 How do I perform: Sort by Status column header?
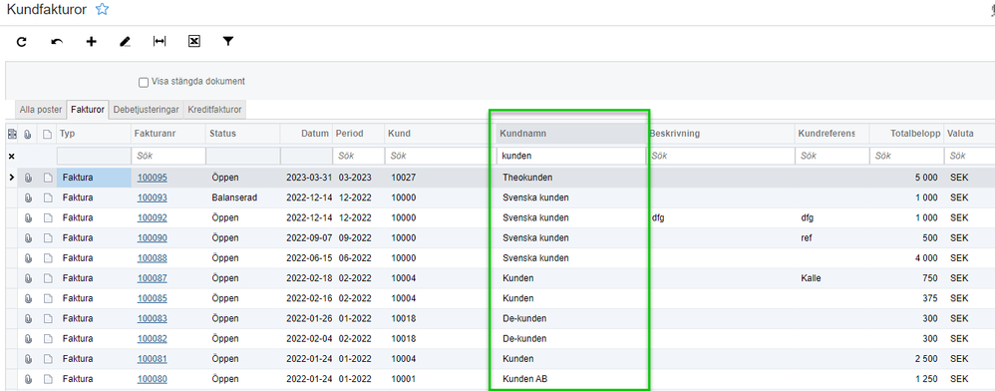click(242, 134)
